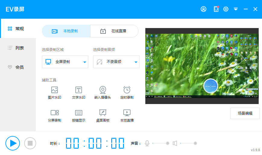The width and height of the screenshot is (262, 155).
Task: Click the user account icon in title bar
Action: click(x=204, y=9)
